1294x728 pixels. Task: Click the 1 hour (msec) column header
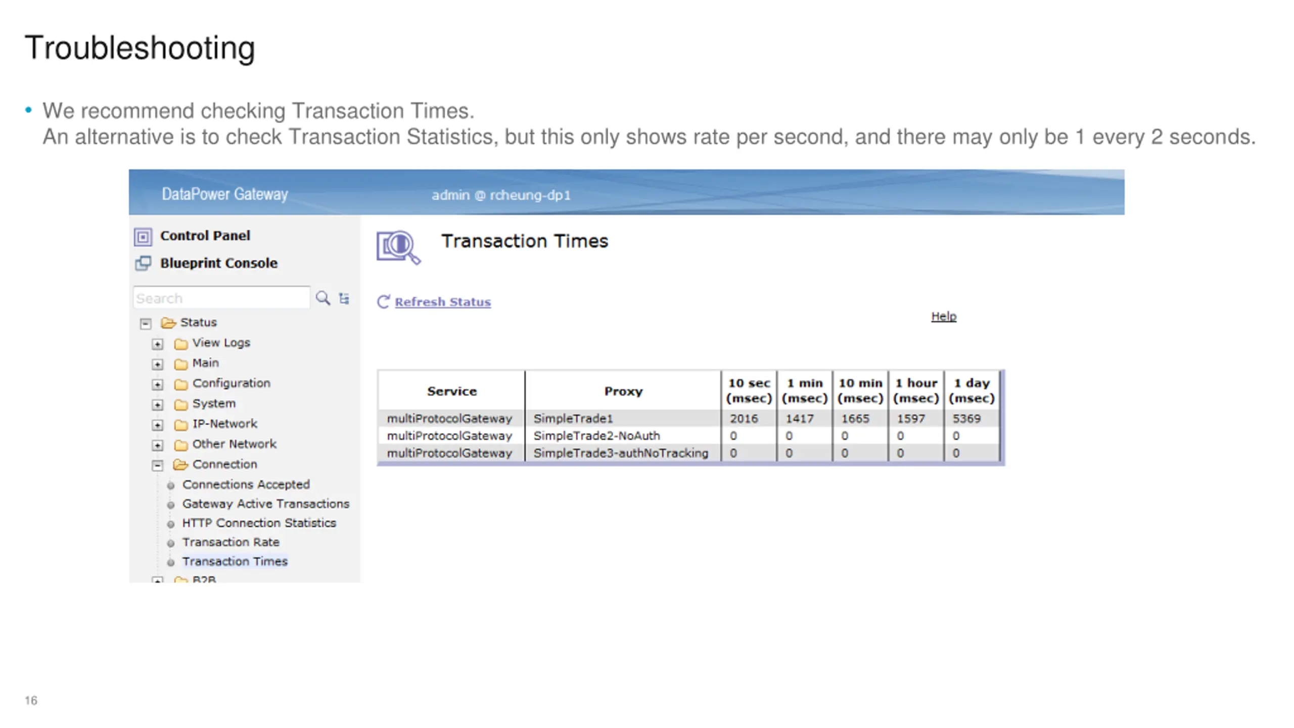pos(916,391)
